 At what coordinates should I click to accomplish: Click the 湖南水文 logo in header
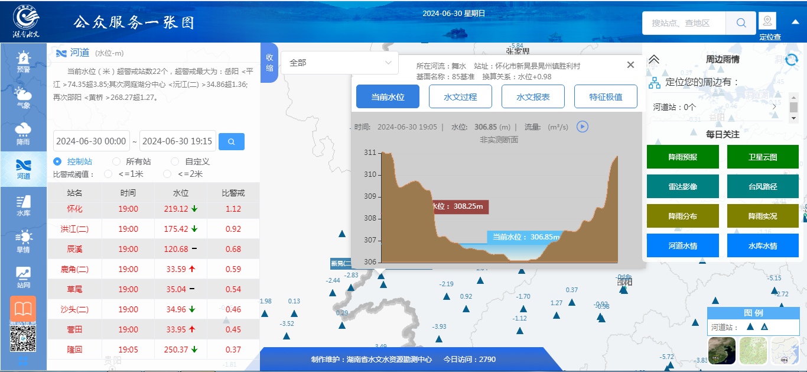point(26,21)
